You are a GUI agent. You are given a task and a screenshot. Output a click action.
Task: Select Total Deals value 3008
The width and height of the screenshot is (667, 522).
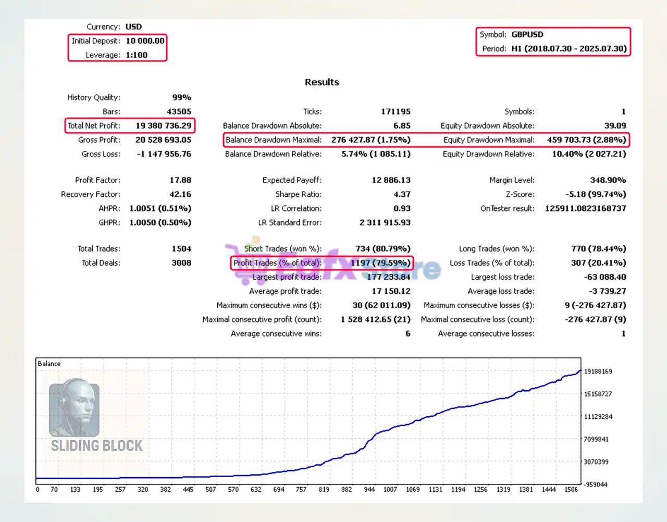click(x=181, y=263)
